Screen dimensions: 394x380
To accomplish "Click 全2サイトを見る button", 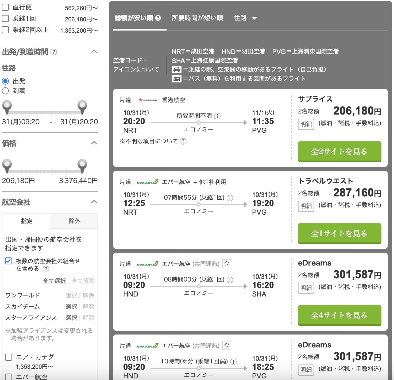I will (339, 151).
